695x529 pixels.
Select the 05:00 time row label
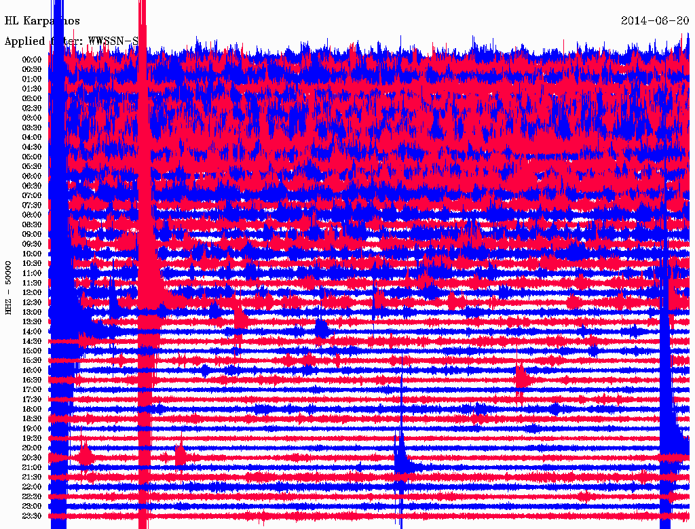(32, 157)
